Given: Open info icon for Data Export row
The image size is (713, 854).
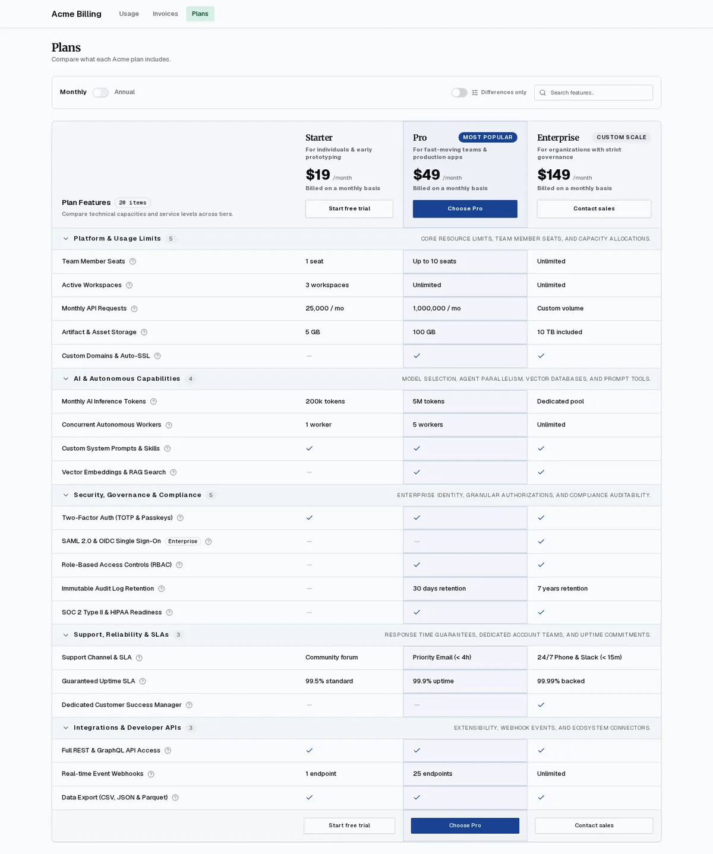Looking at the screenshot, I should [175, 798].
